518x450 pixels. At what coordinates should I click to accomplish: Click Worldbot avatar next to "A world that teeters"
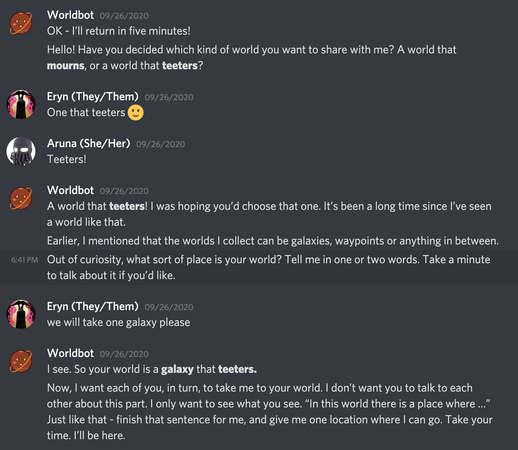21,198
